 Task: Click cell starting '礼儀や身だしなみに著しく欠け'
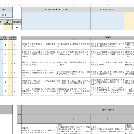click(39, 54)
